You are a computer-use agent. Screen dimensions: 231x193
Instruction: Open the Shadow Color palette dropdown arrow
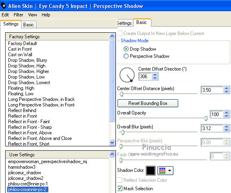pos(169,171)
